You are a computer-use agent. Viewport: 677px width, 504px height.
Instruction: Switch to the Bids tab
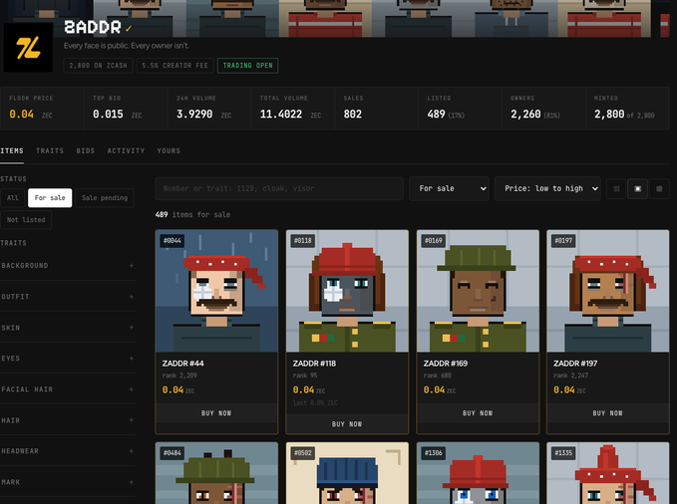click(x=86, y=151)
